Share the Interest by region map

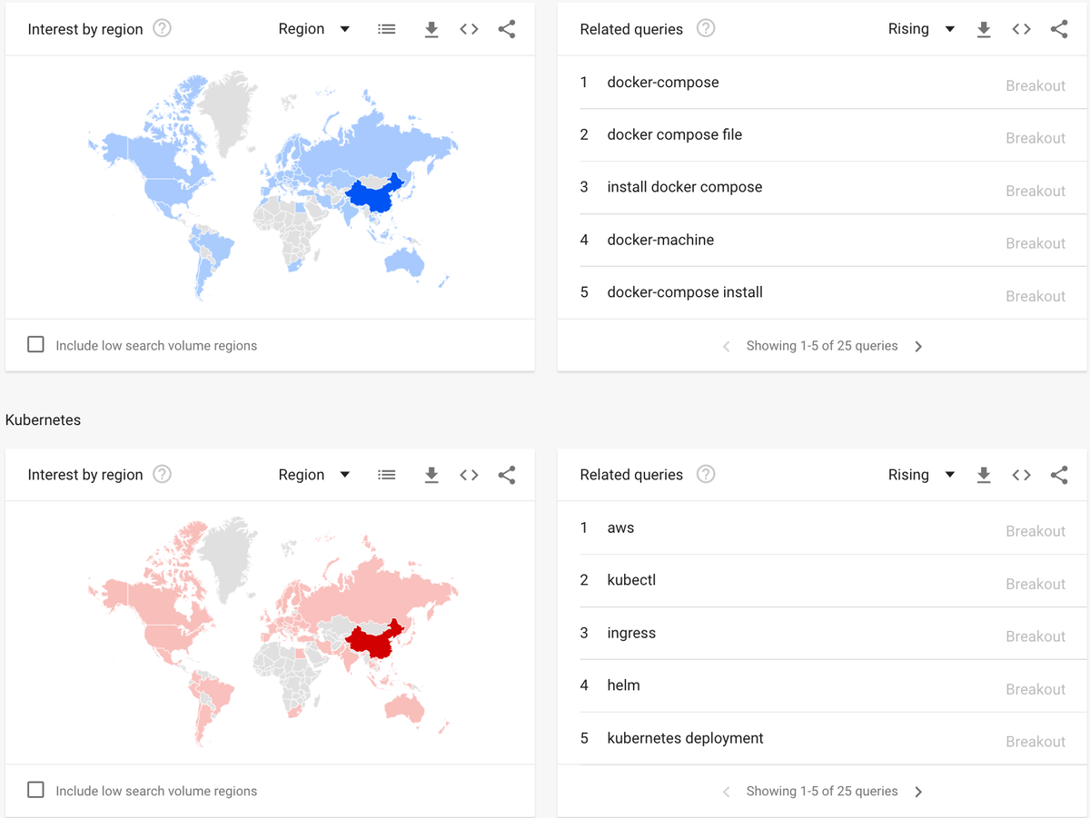point(506,28)
